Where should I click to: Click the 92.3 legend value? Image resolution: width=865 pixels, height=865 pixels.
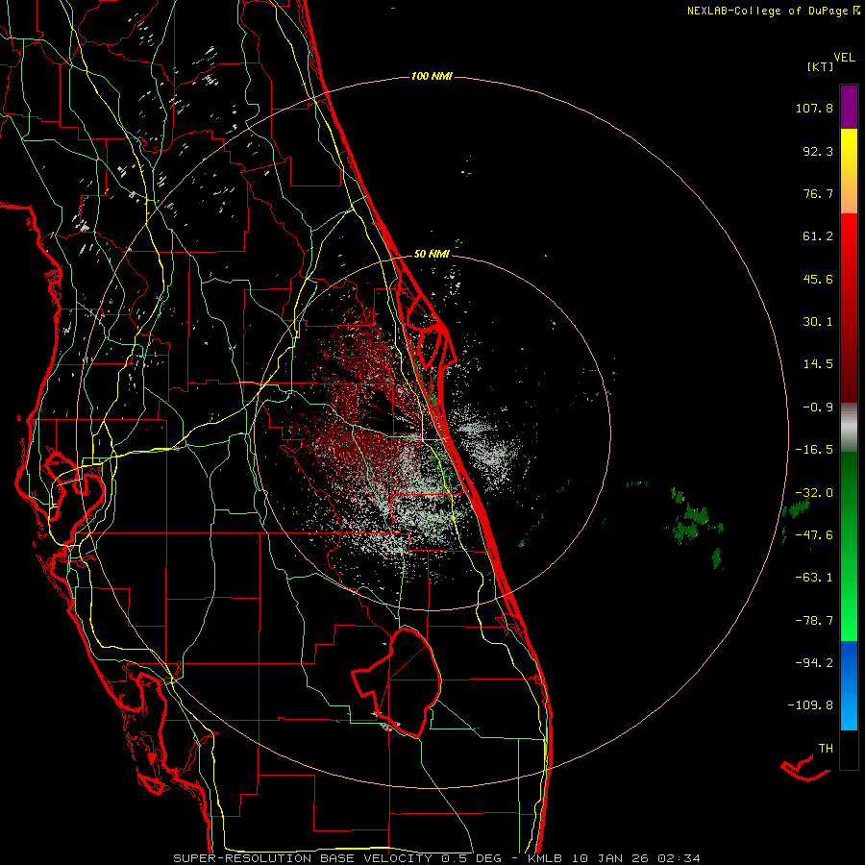(x=818, y=151)
